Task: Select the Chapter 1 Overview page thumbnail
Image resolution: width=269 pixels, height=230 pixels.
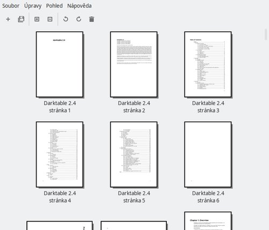Action: pos(208,221)
